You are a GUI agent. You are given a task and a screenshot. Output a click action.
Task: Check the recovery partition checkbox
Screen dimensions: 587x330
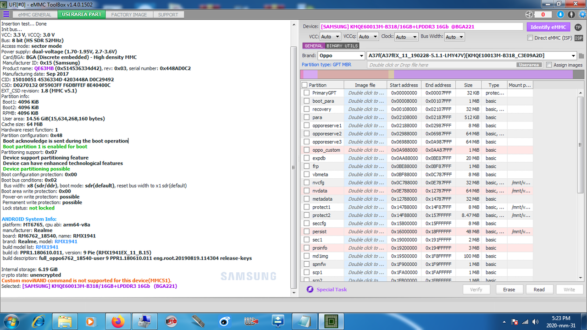[x=306, y=109]
